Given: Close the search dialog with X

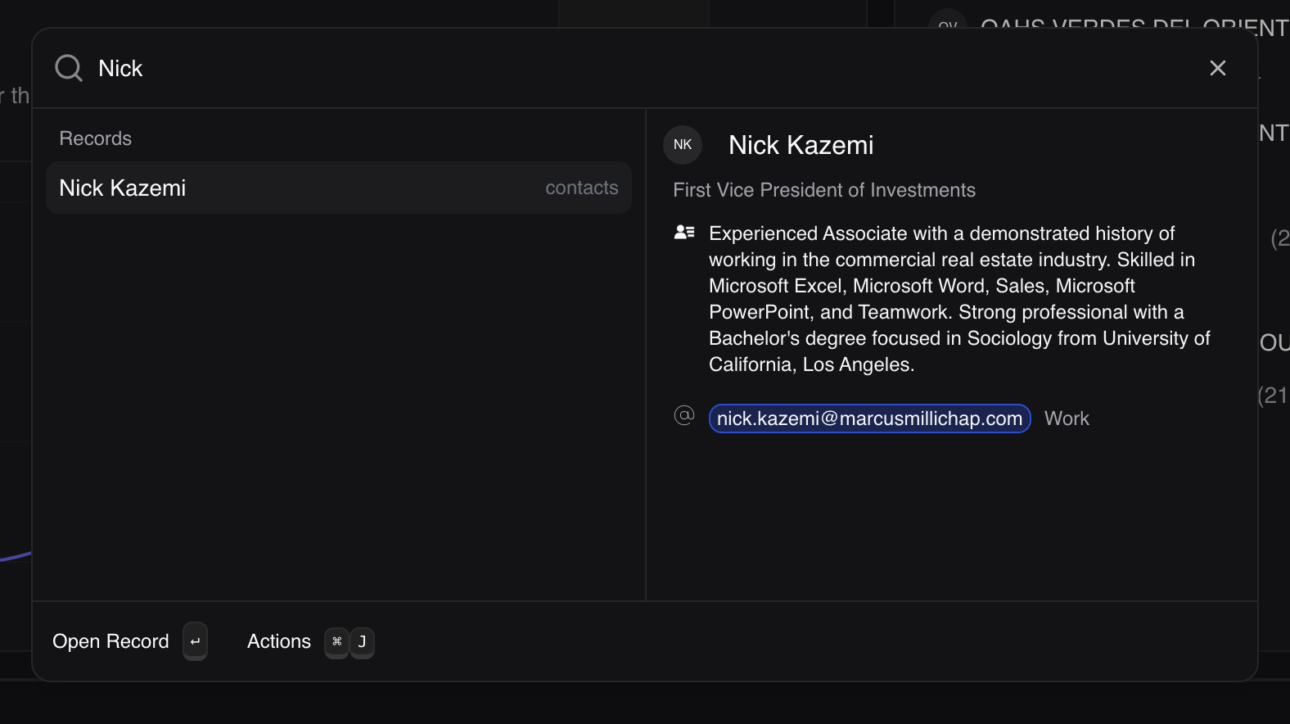Looking at the screenshot, I should [1218, 68].
